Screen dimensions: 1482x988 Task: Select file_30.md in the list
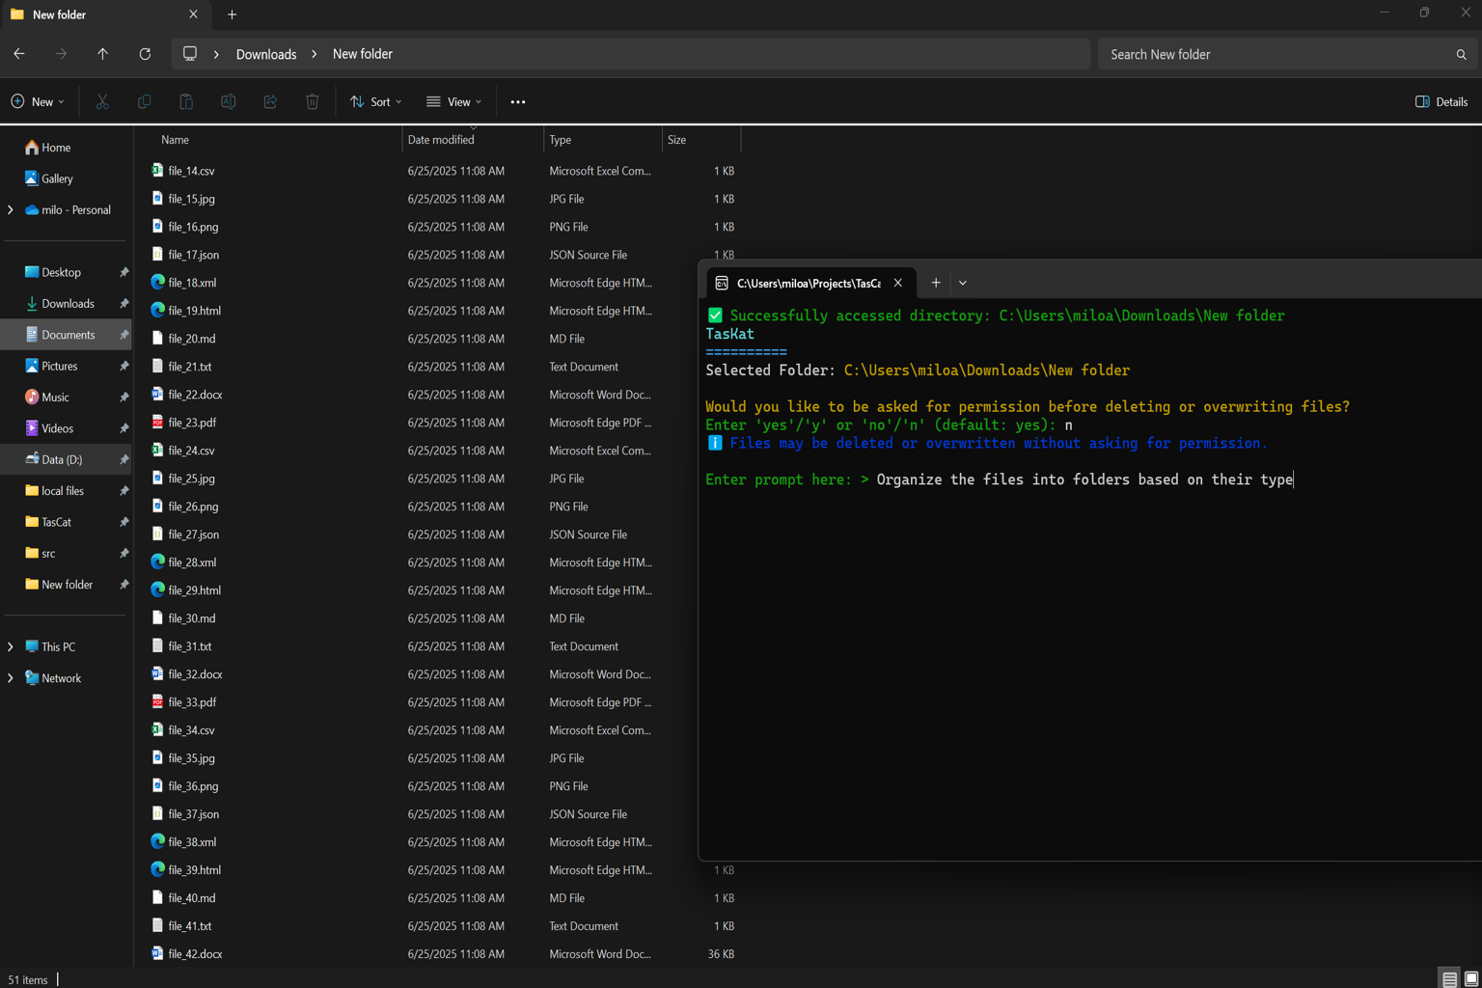[192, 618]
